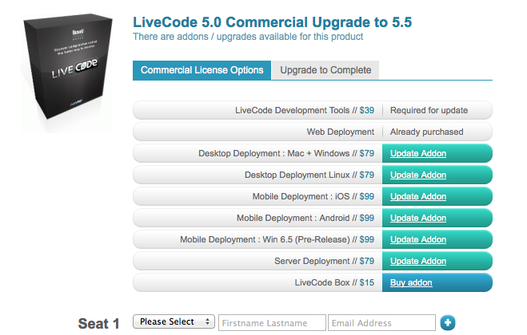The image size is (527, 335).
Task: Click the LiveCode 5.0 Commercial Upgrade heading
Action: pyautogui.click(x=272, y=22)
